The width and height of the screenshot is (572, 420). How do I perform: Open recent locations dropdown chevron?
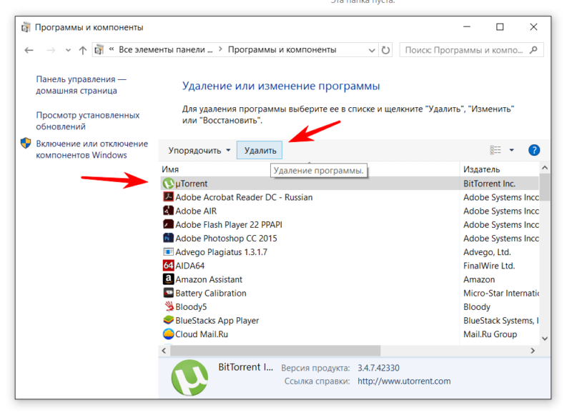tap(68, 50)
